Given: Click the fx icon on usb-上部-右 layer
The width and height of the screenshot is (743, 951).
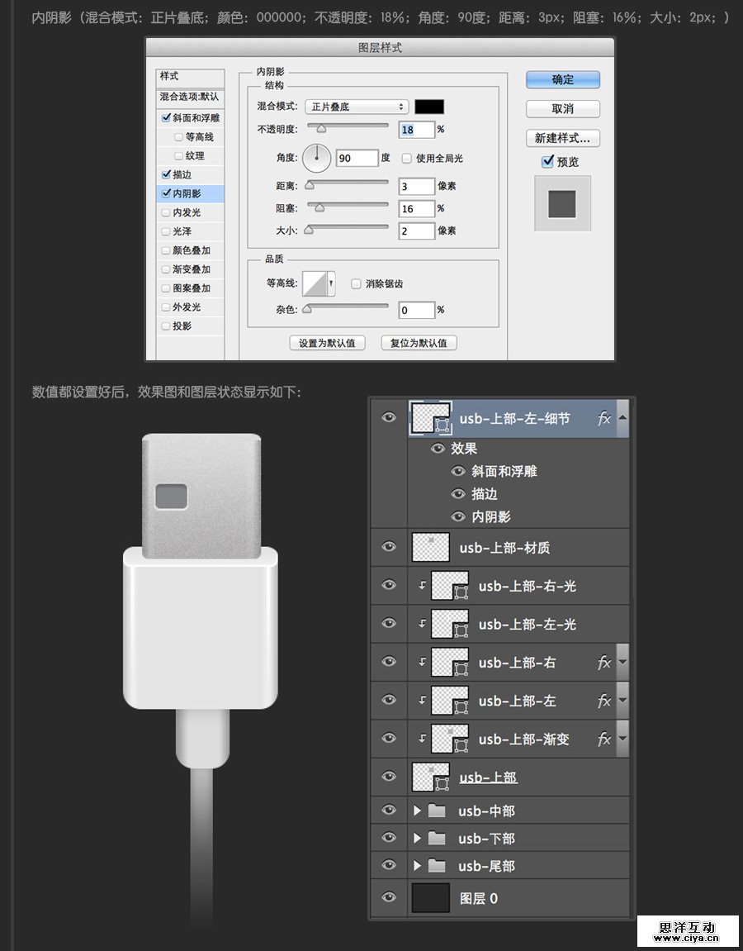Looking at the screenshot, I should point(604,662).
